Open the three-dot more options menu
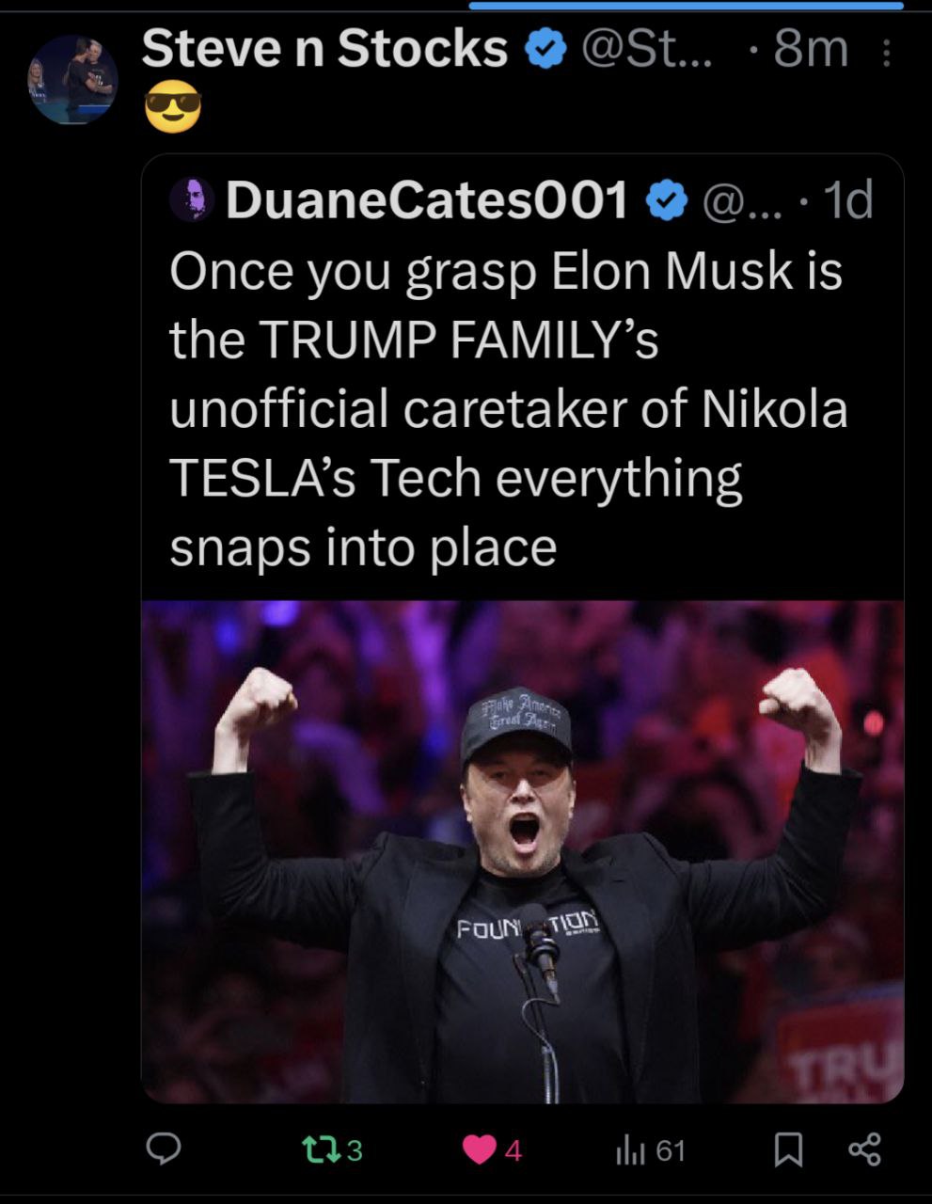 (885, 54)
